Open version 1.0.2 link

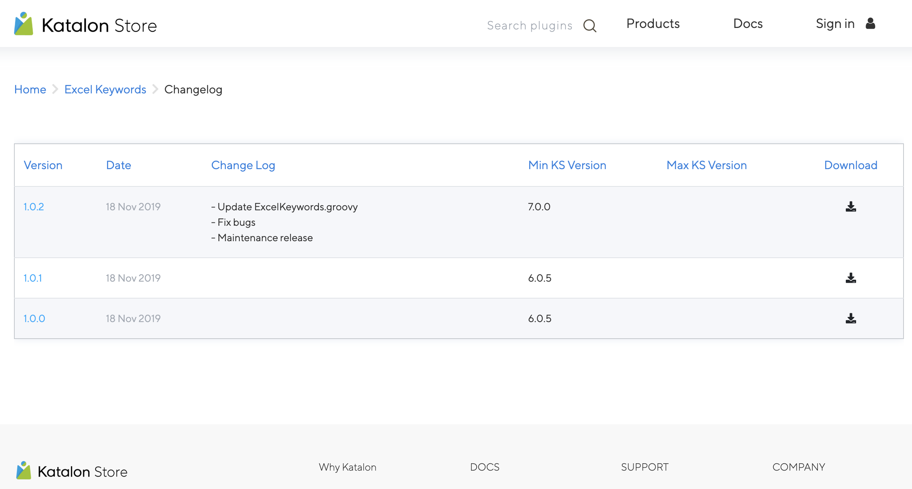pyautogui.click(x=33, y=207)
